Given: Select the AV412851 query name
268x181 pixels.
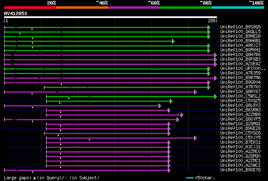Looking at the screenshot, I should 15,13.
